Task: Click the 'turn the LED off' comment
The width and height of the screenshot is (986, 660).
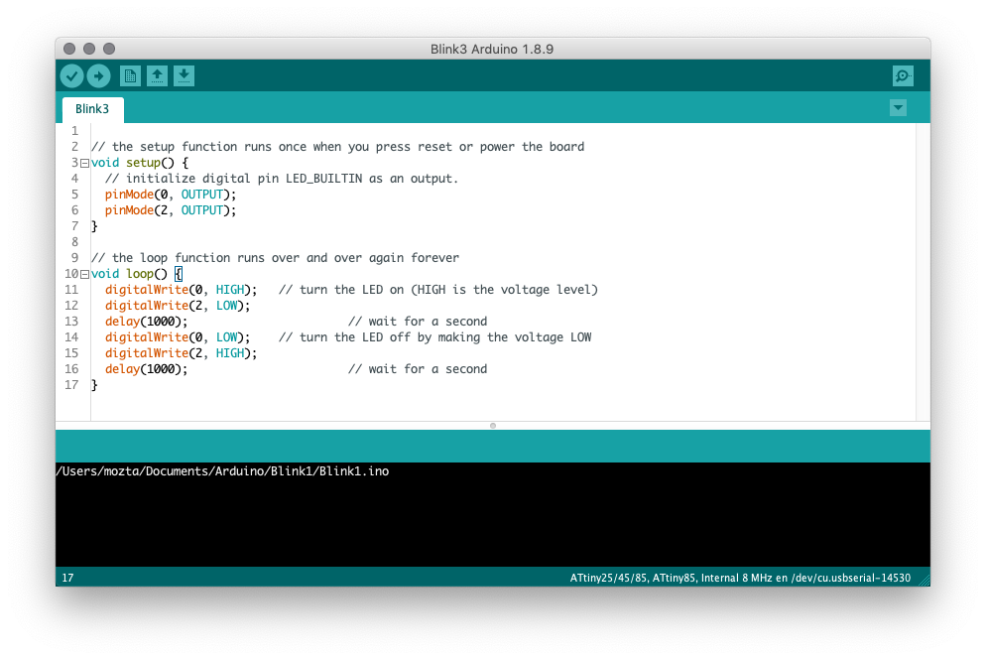Action: (435, 337)
